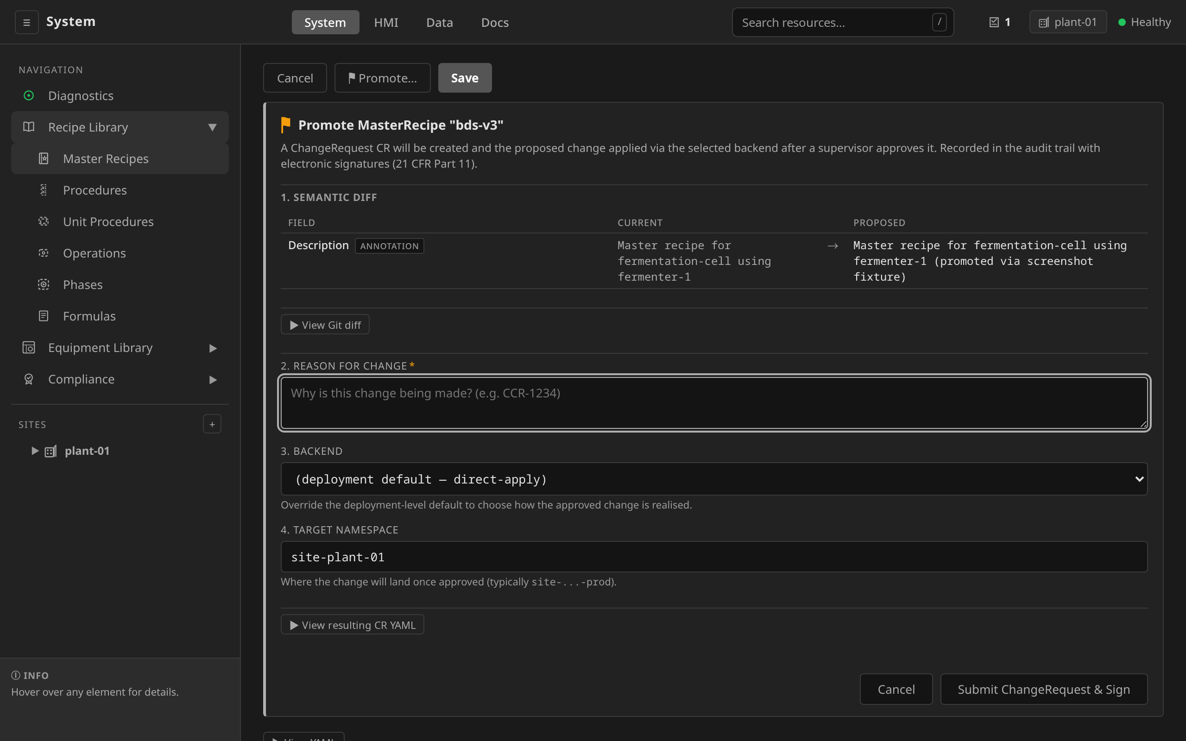Open Operations in the navigation
The image size is (1186, 741).
point(120,253)
